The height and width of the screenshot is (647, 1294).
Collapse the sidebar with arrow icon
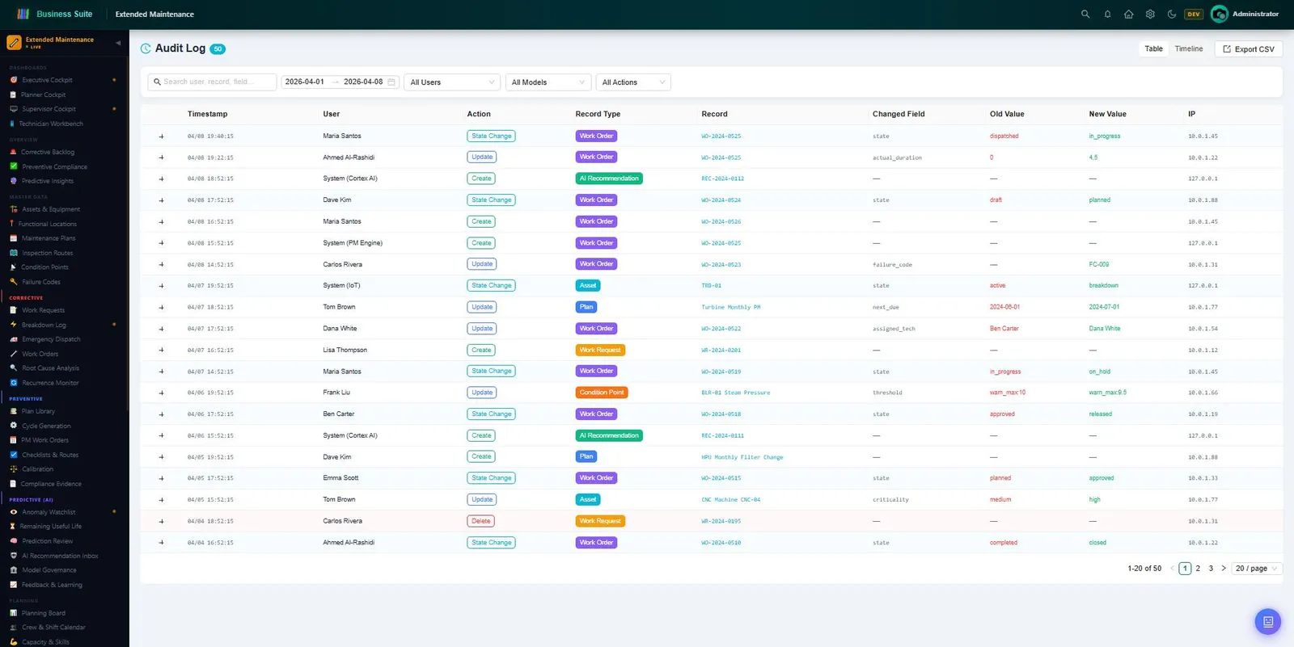click(x=118, y=43)
